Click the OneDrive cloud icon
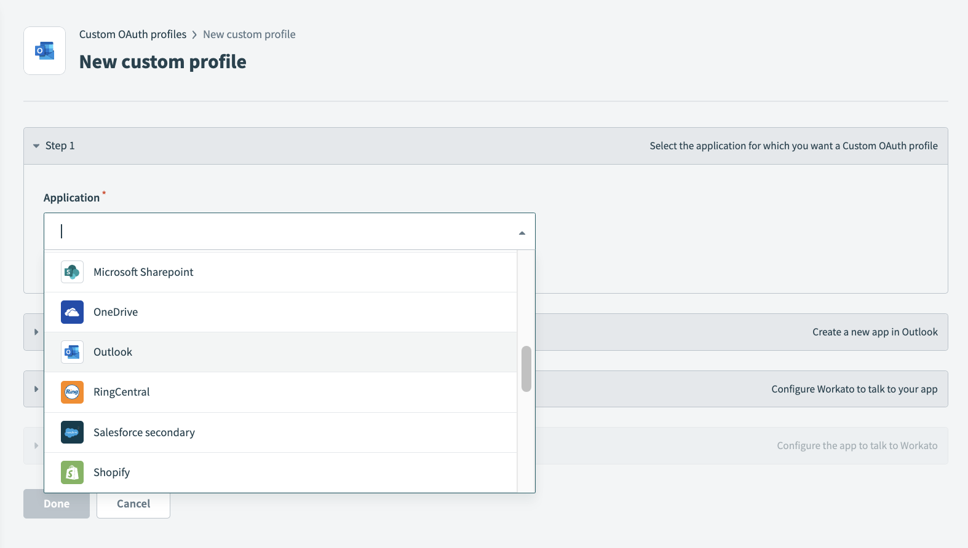 click(72, 312)
